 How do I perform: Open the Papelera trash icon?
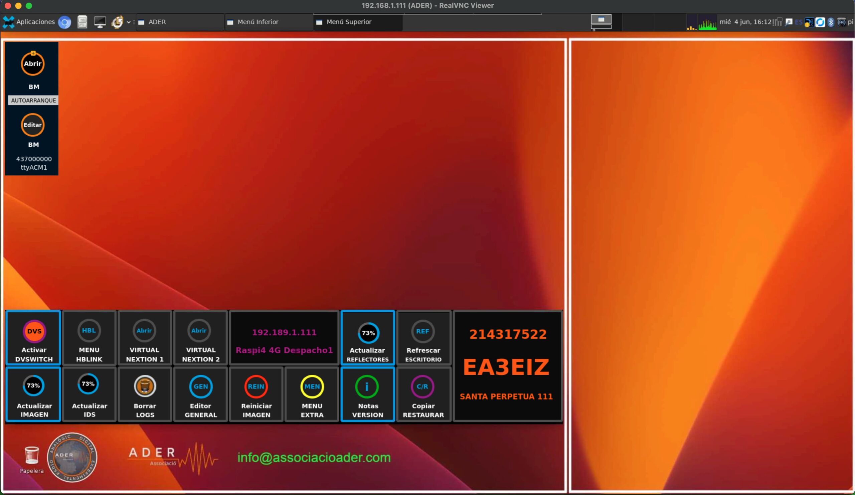[x=31, y=460]
